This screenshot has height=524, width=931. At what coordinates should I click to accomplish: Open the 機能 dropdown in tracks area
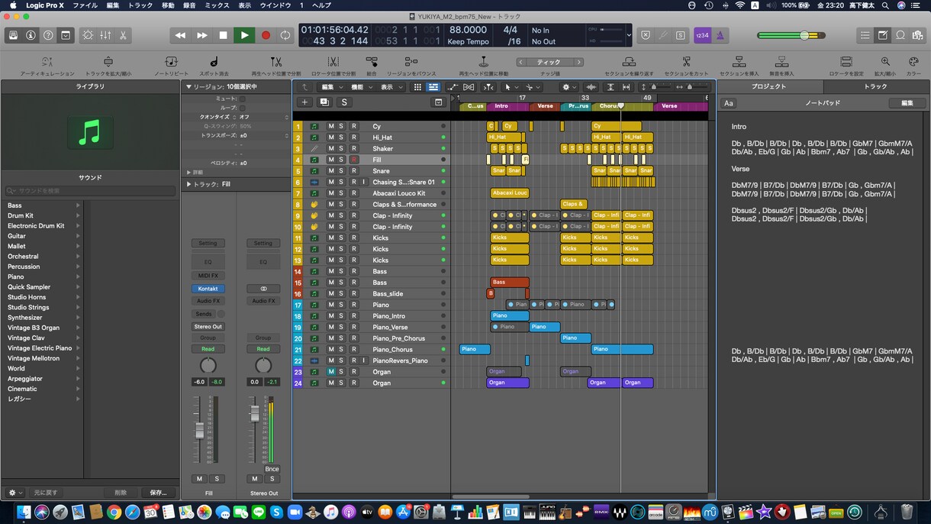tap(362, 87)
